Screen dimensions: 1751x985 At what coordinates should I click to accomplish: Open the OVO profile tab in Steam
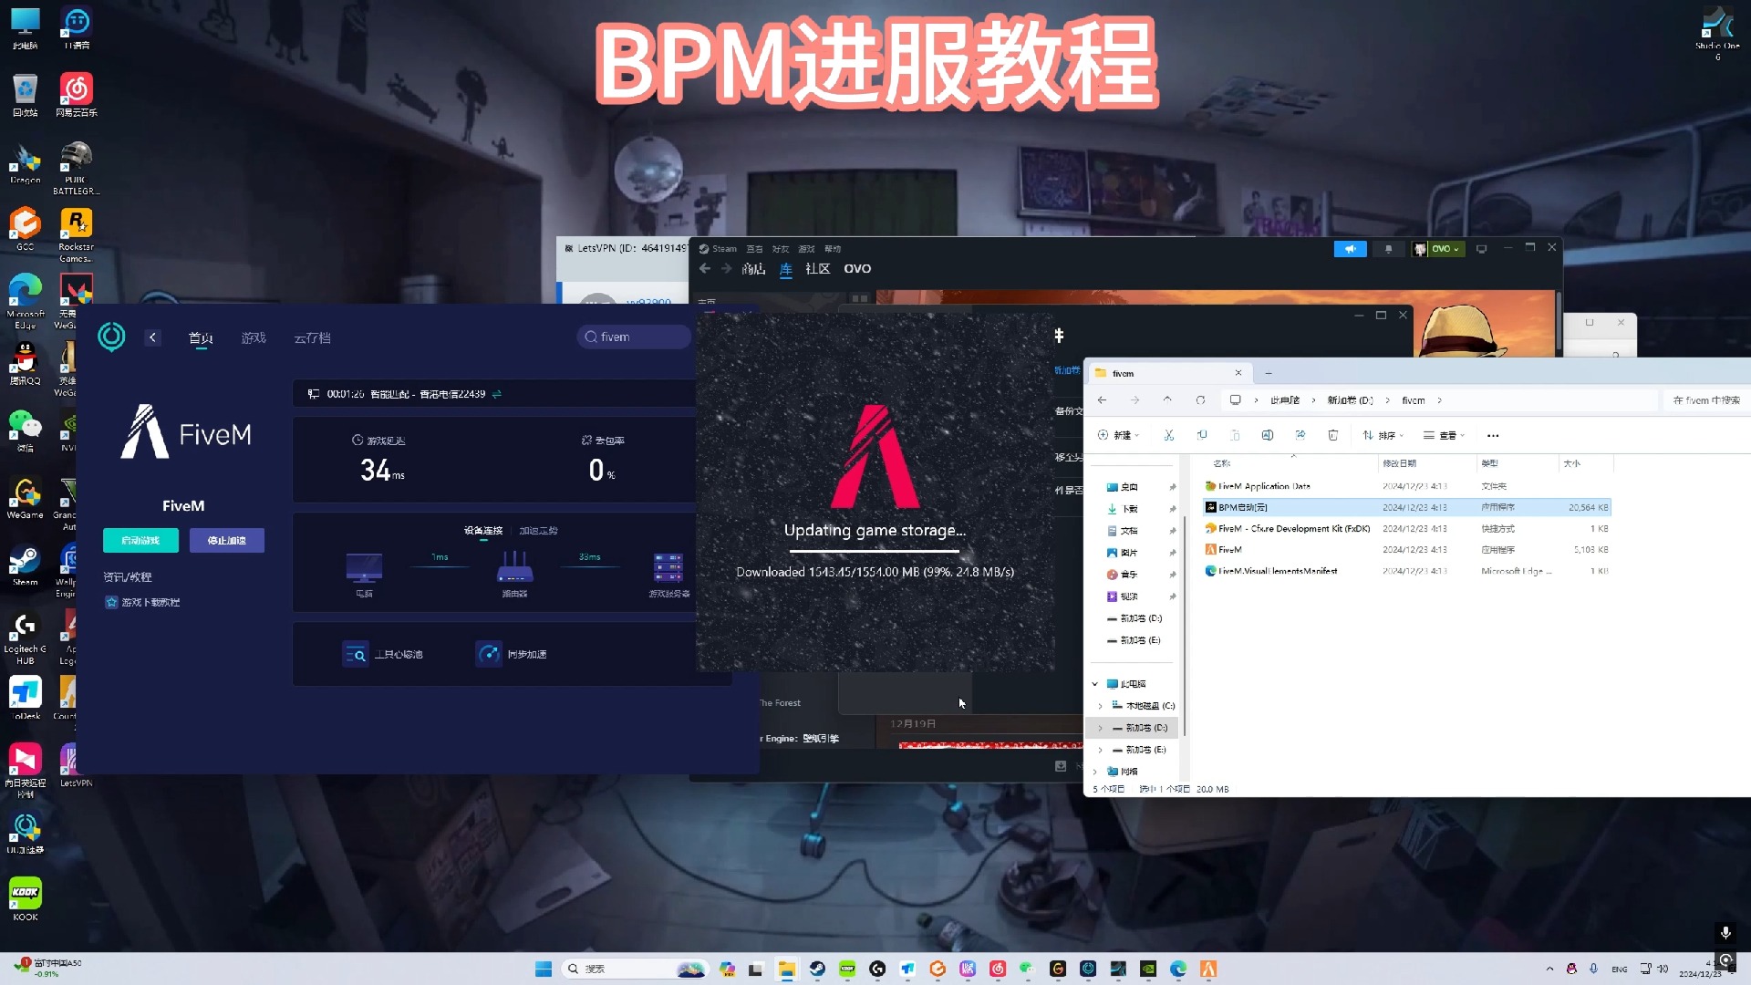click(857, 269)
